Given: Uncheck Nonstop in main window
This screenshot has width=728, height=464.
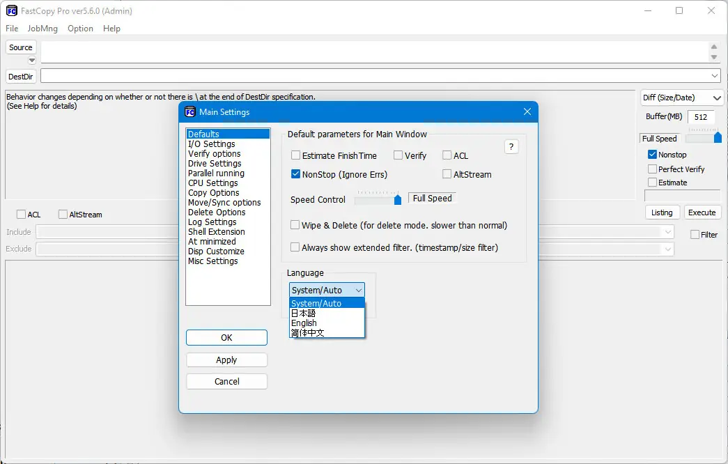Looking at the screenshot, I should click(x=652, y=154).
